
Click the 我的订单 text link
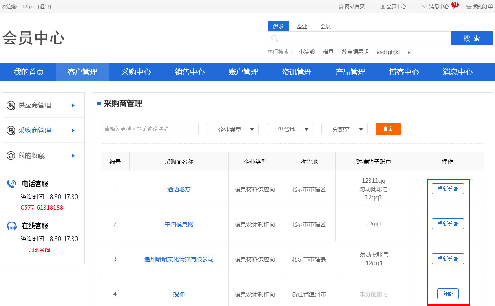click(483, 7)
